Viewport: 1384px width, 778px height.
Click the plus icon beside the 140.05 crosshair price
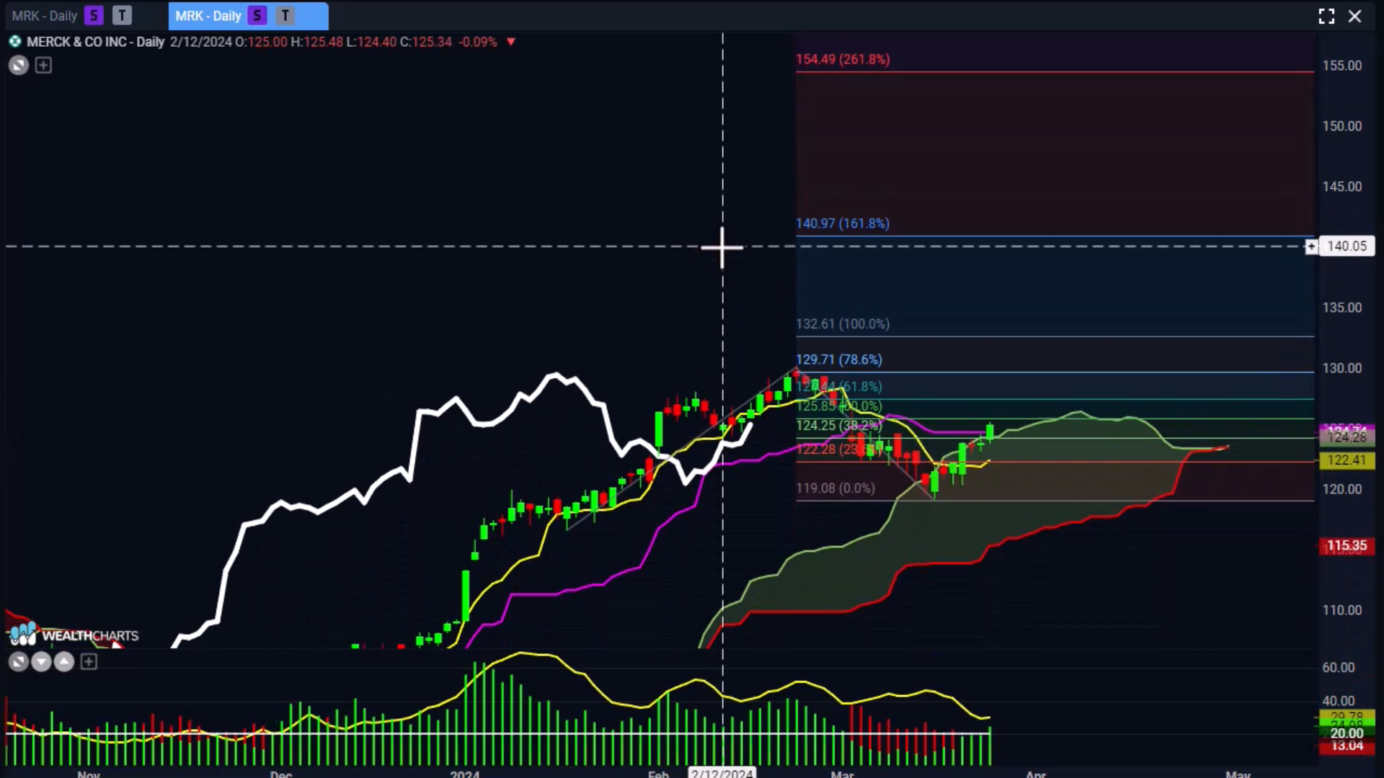click(1311, 246)
